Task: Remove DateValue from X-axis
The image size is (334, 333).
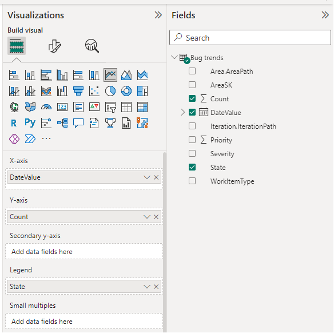Action: point(156,177)
